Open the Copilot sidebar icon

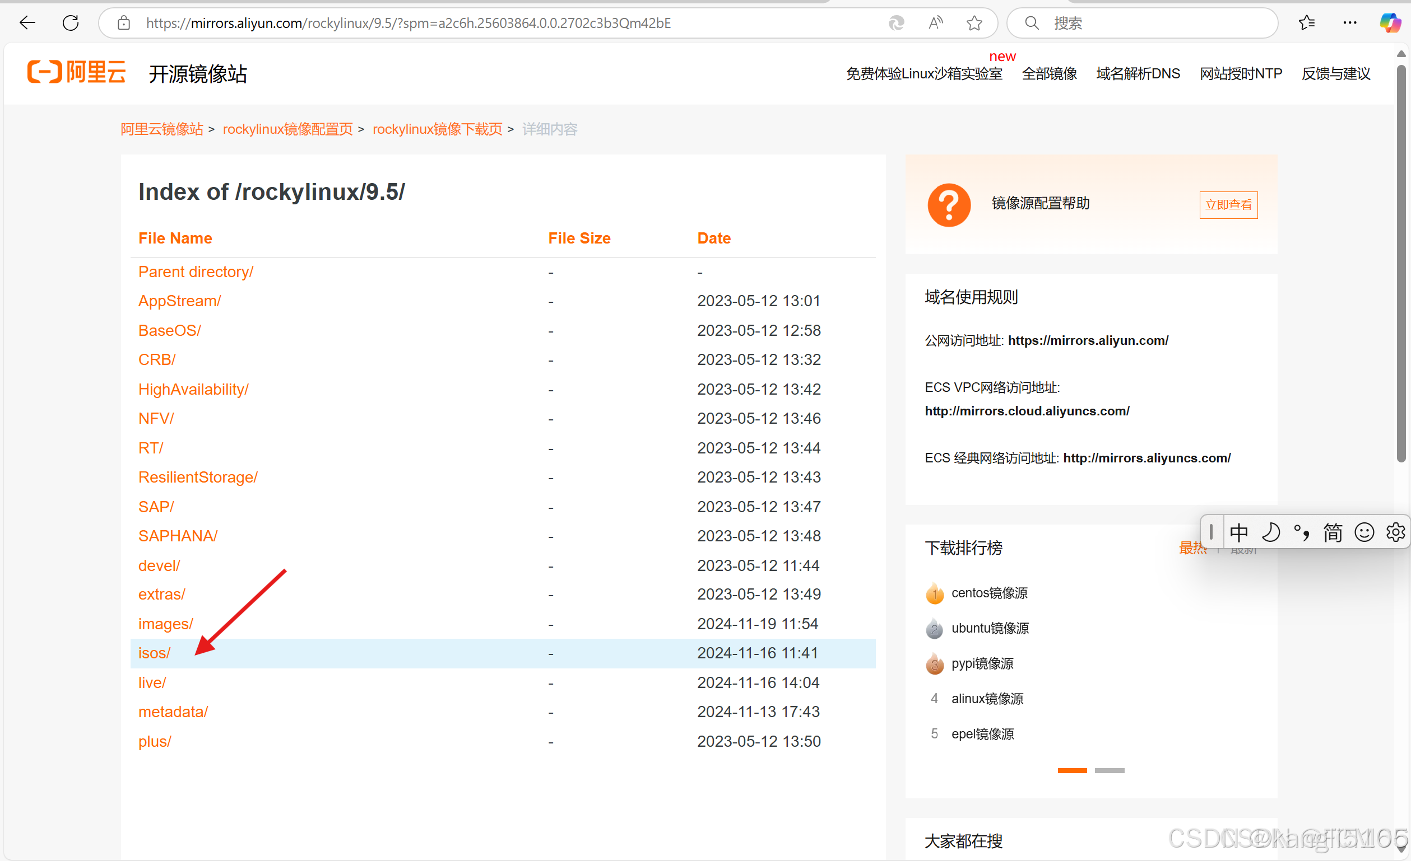pos(1390,23)
